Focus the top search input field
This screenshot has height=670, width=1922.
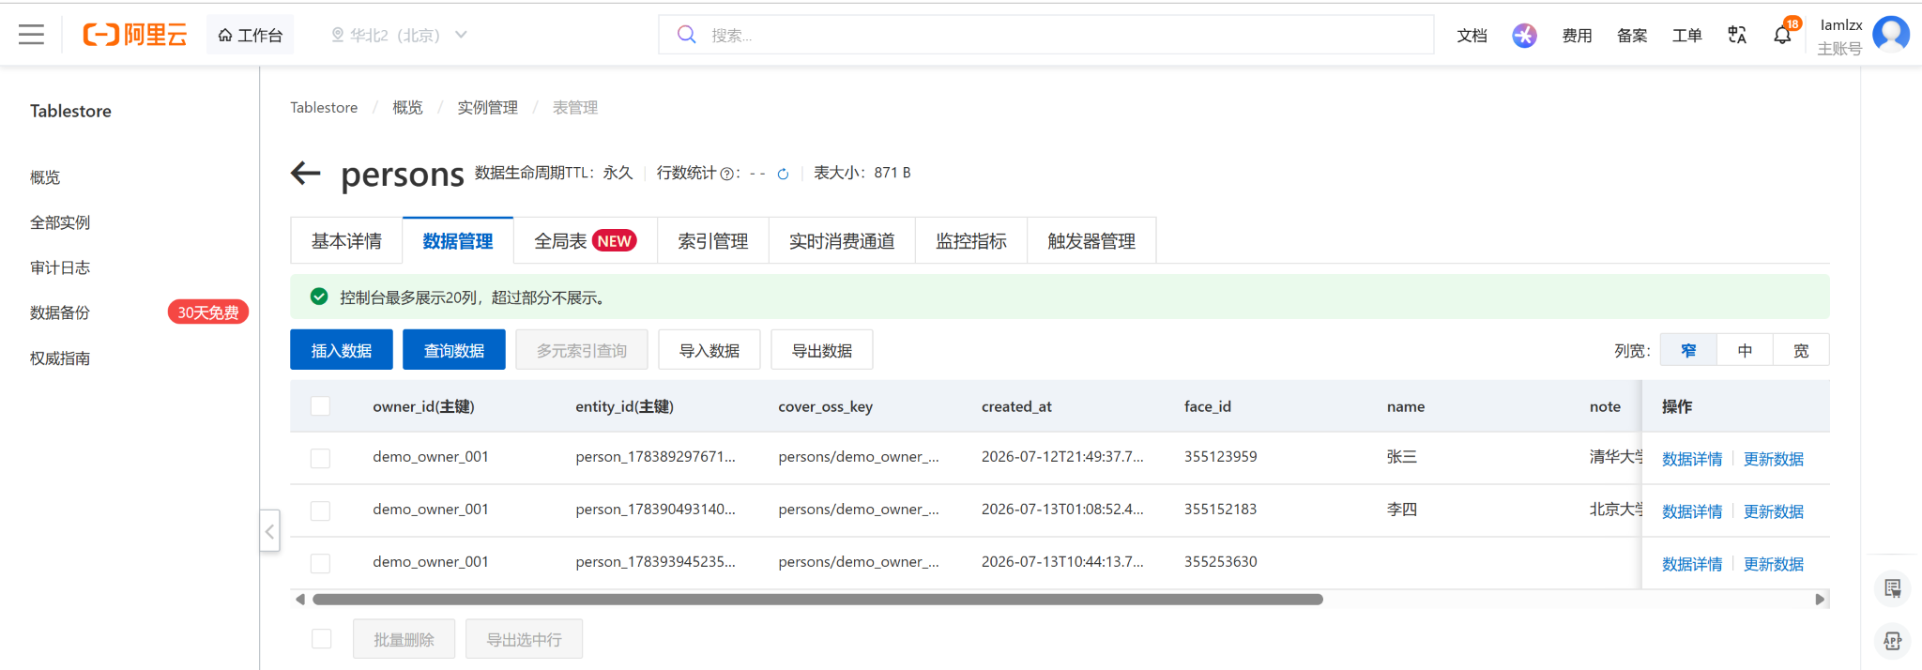(1046, 35)
